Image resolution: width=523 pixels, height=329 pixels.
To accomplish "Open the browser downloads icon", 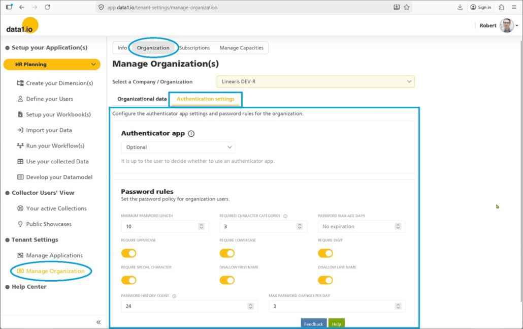I will (460, 7).
